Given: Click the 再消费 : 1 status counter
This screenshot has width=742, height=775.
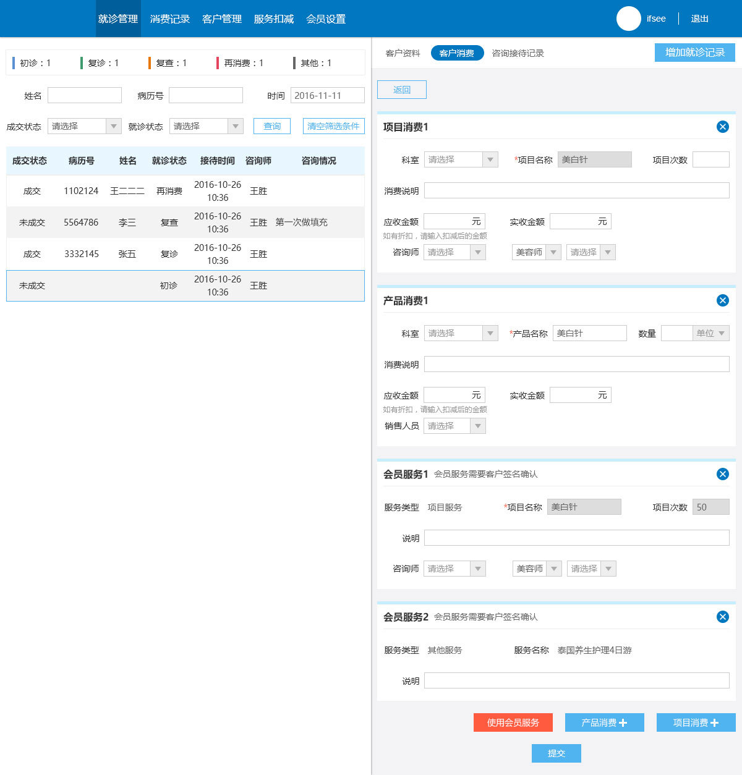Looking at the screenshot, I should pyautogui.click(x=241, y=63).
